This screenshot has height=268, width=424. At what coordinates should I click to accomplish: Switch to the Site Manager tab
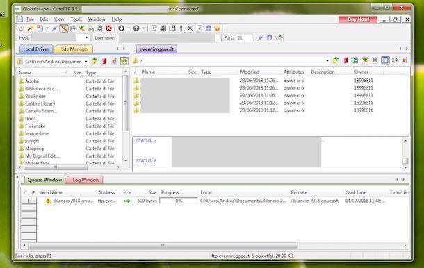coord(74,49)
